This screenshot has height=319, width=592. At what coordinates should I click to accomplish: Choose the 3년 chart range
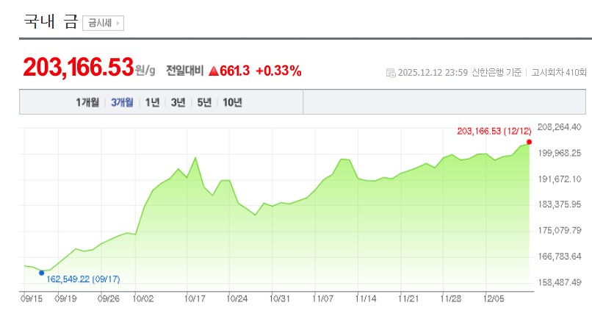tap(178, 102)
